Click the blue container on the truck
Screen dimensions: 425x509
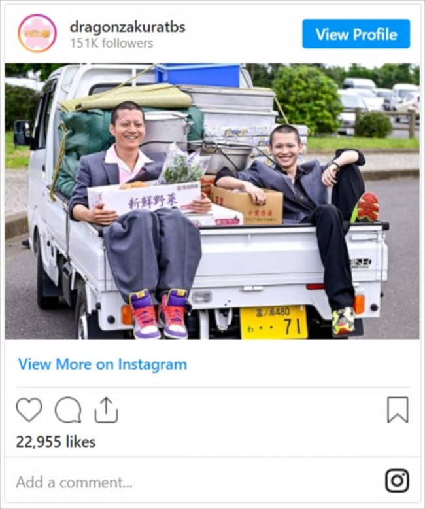click(x=198, y=75)
